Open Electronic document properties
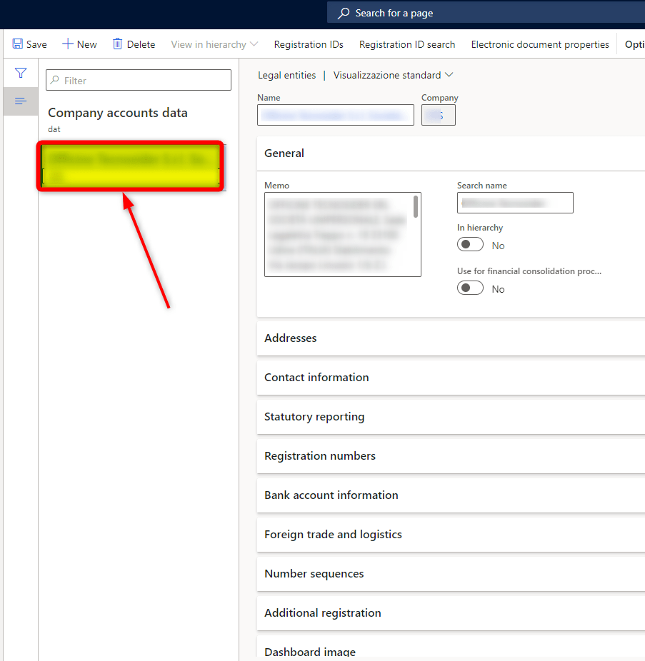The height and width of the screenshot is (661, 645). 540,44
